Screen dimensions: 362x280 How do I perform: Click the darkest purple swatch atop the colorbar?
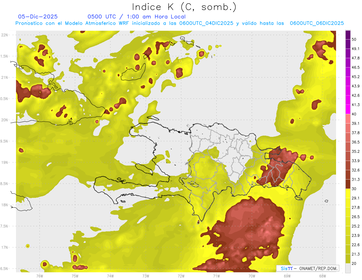(x=348, y=35)
